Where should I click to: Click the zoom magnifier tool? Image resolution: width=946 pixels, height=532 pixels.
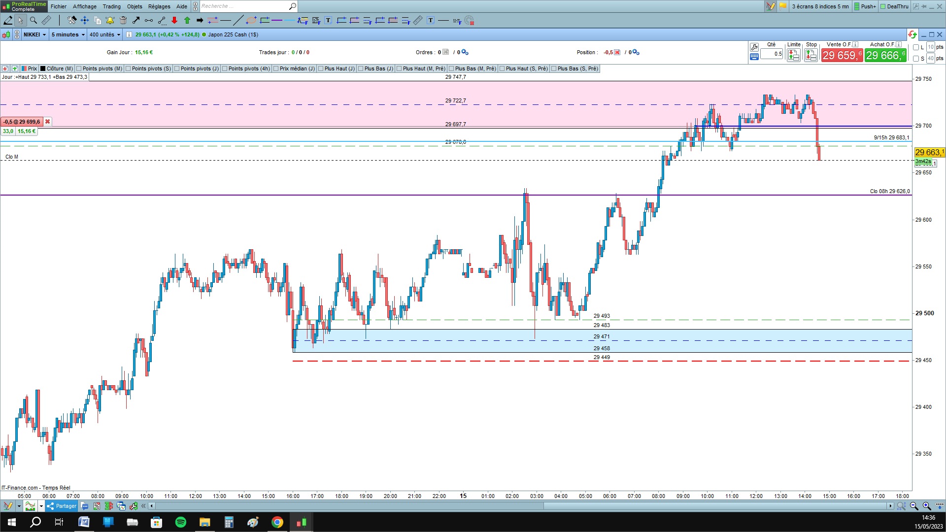[34, 20]
